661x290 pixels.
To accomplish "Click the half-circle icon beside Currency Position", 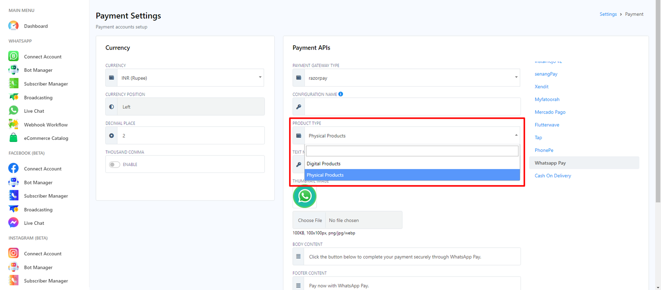I will point(112,106).
